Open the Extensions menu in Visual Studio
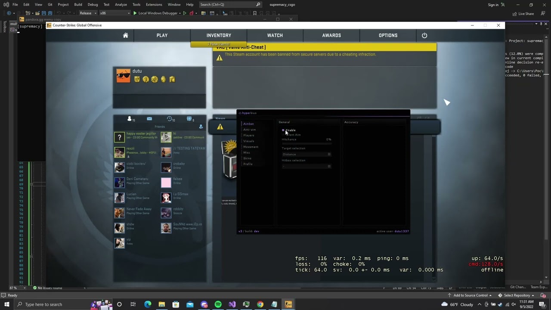Screen dimensions: 551x310 pyautogui.click(x=154, y=5)
